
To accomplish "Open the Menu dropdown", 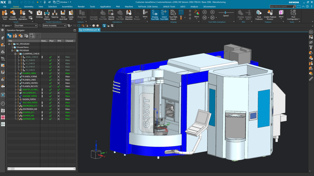I will 7,26.
